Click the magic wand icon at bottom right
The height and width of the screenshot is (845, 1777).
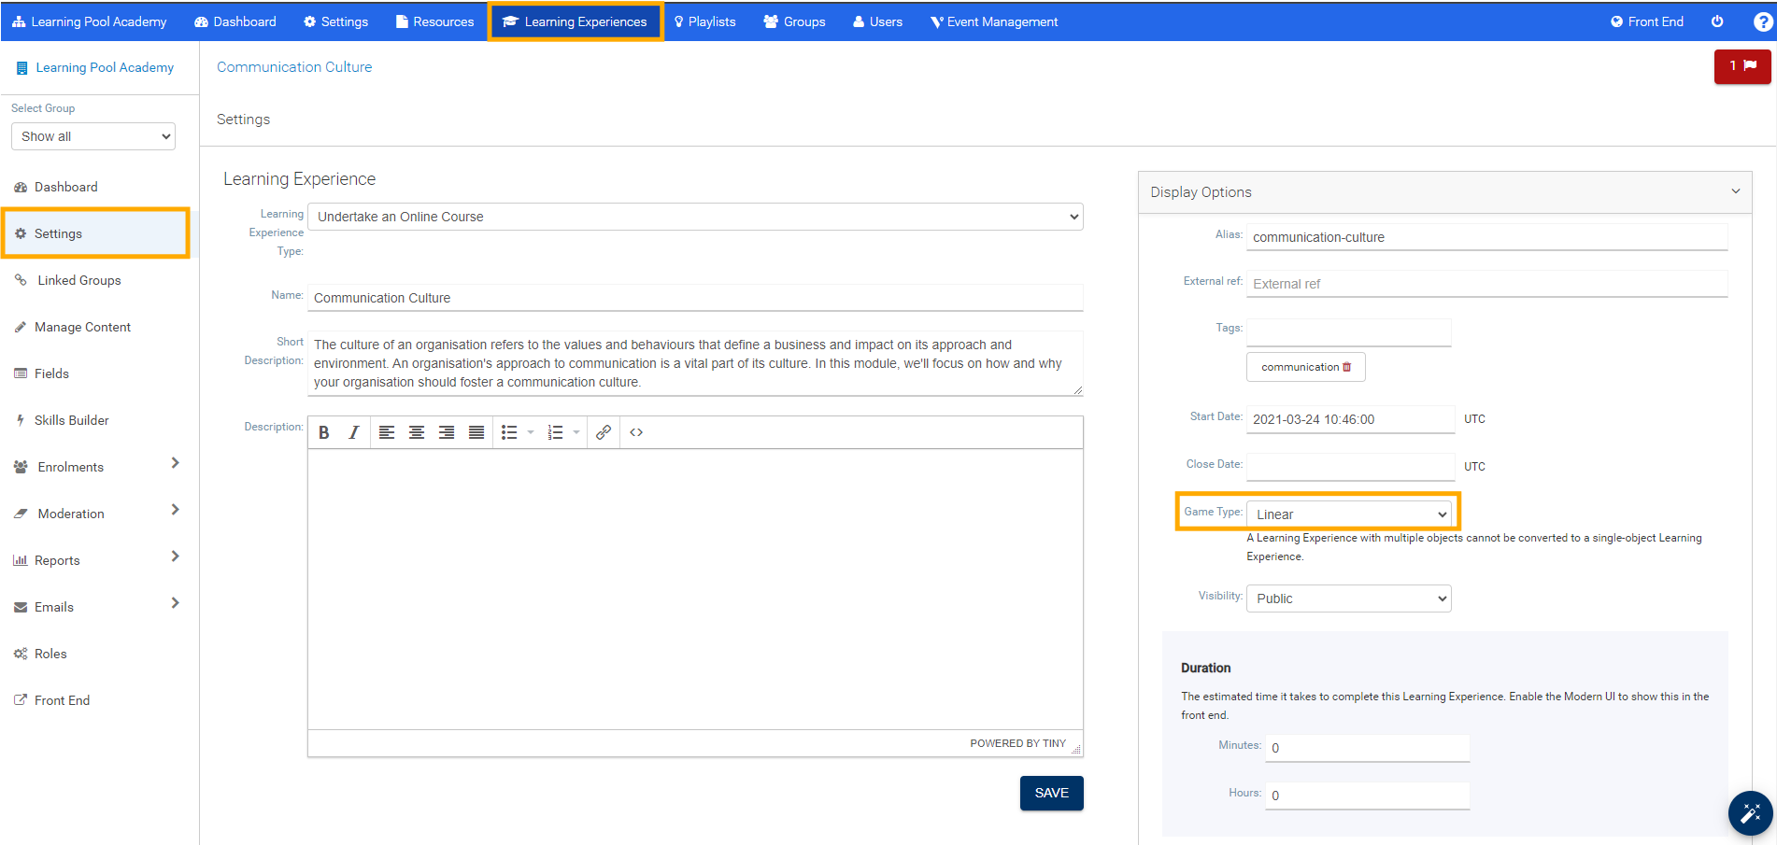tap(1751, 813)
